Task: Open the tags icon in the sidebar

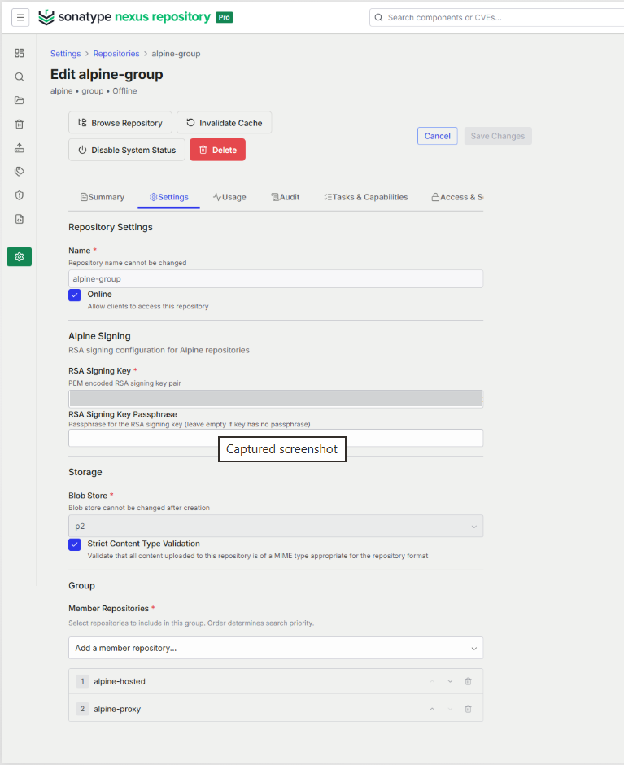Action: click(20, 171)
